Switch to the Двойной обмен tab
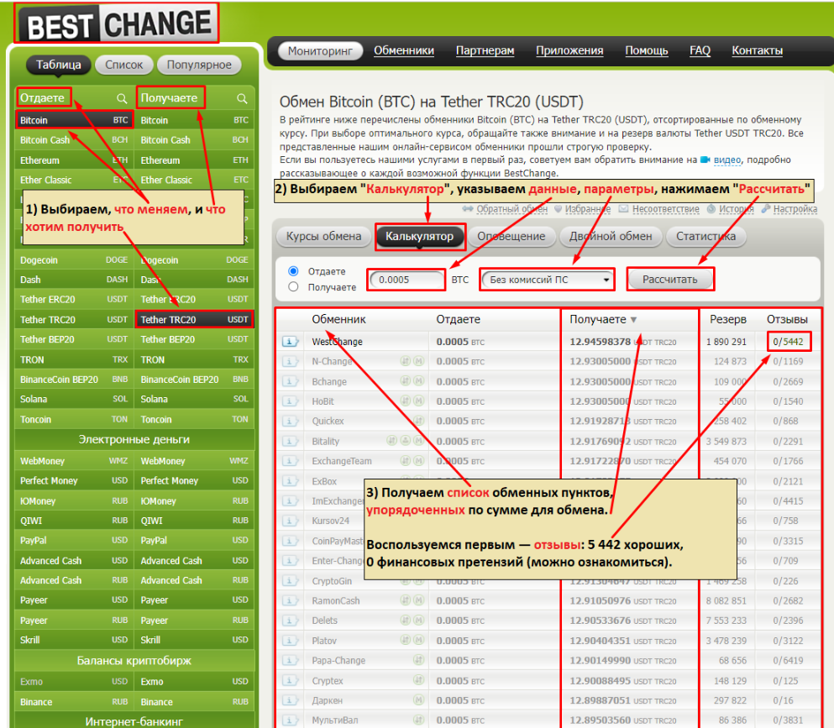The image size is (834, 728). (611, 236)
